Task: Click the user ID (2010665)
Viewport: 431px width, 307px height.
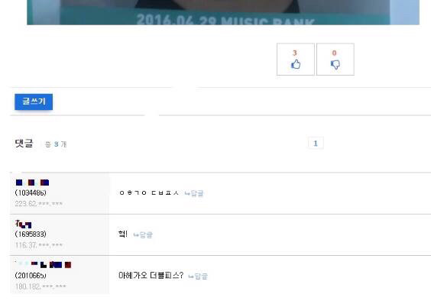Action: coord(31,276)
